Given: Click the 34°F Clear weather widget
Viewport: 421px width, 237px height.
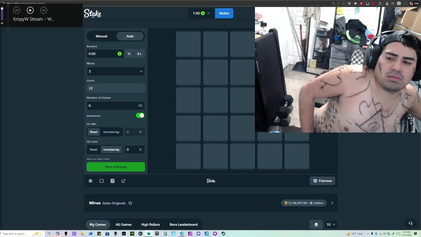Looking at the screenshot, I should coord(355,233).
